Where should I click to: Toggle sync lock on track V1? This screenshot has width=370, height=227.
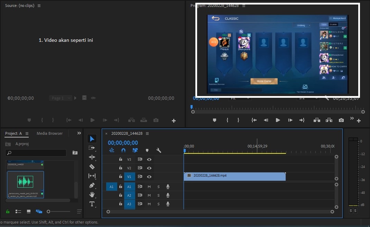pyautogui.click(x=140, y=176)
